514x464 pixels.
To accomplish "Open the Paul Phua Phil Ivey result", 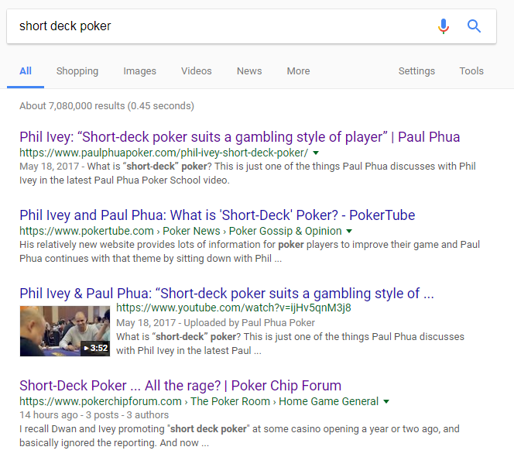I will (x=239, y=137).
